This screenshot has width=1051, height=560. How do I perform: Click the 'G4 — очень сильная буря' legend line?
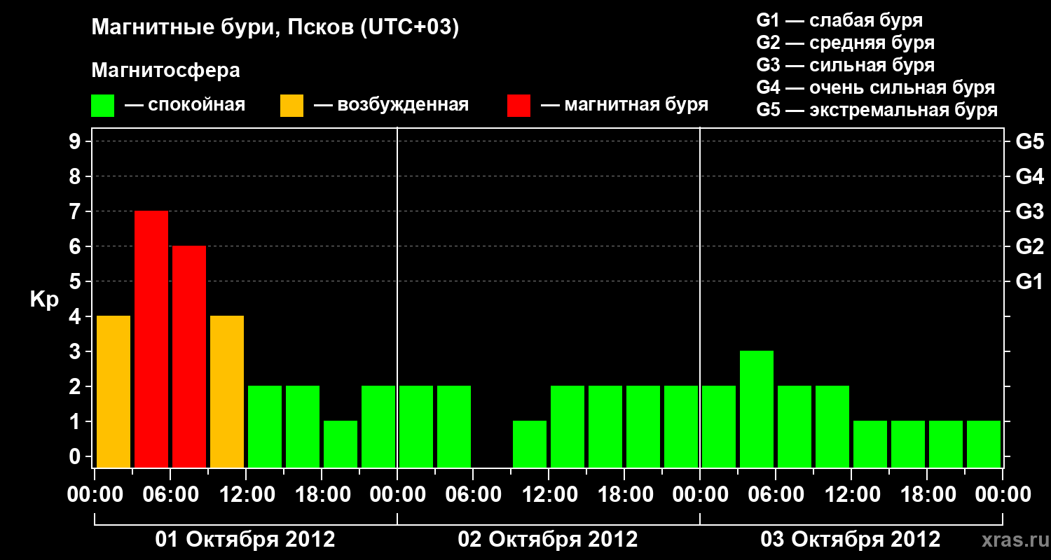pyautogui.click(x=876, y=87)
